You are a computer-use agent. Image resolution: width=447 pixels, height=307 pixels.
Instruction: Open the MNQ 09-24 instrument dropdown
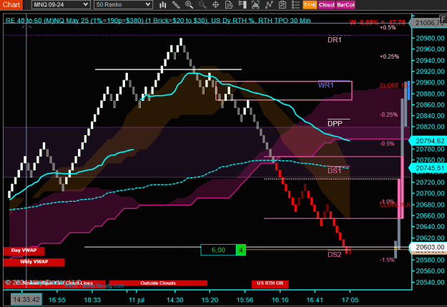pyautogui.click(x=61, y=4)
